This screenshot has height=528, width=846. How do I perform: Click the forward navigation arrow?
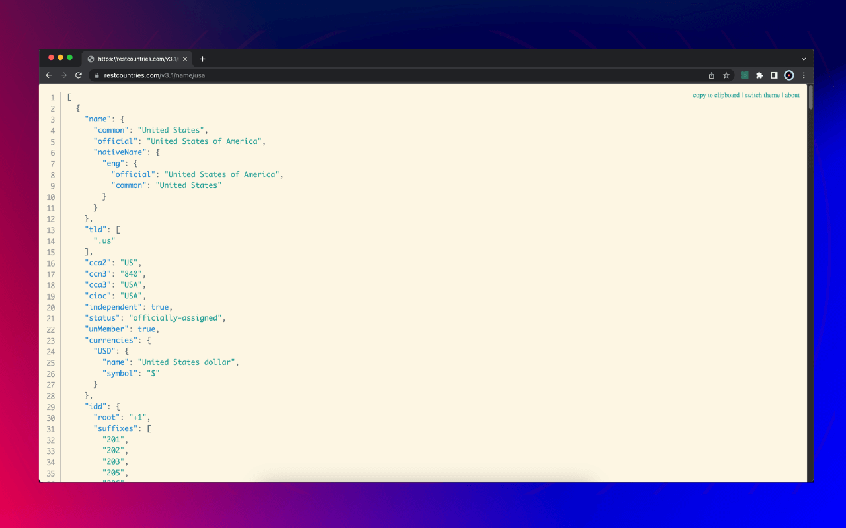[x=63, y=75]
